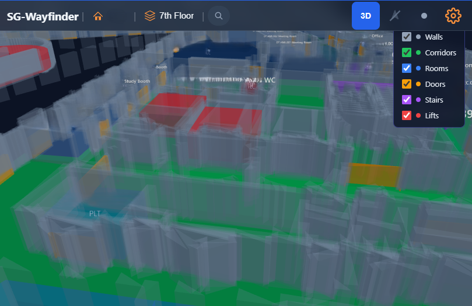This screenshot has width=472, height=306.
Task: Uncheck the Rooms layer checkbox
Action: point(407,68)
